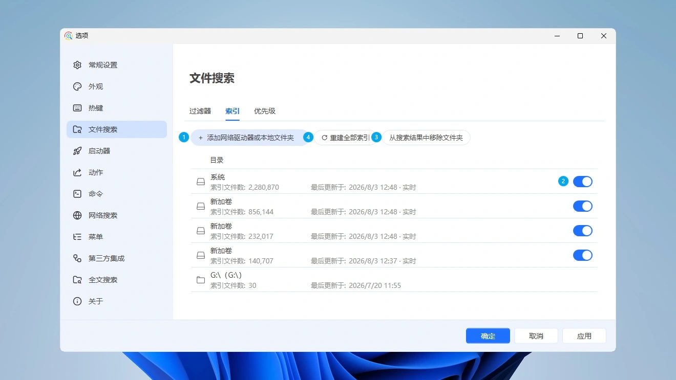676x380 pixels.
Task: Click the app logo in the title bar
Action: pos(69,36)
